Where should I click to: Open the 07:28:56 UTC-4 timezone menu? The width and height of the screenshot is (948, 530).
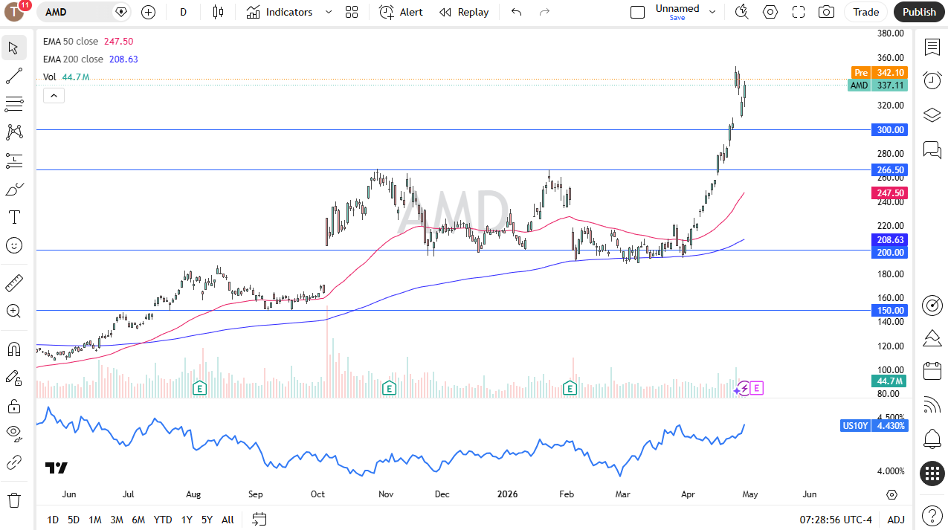click(836, 520)
